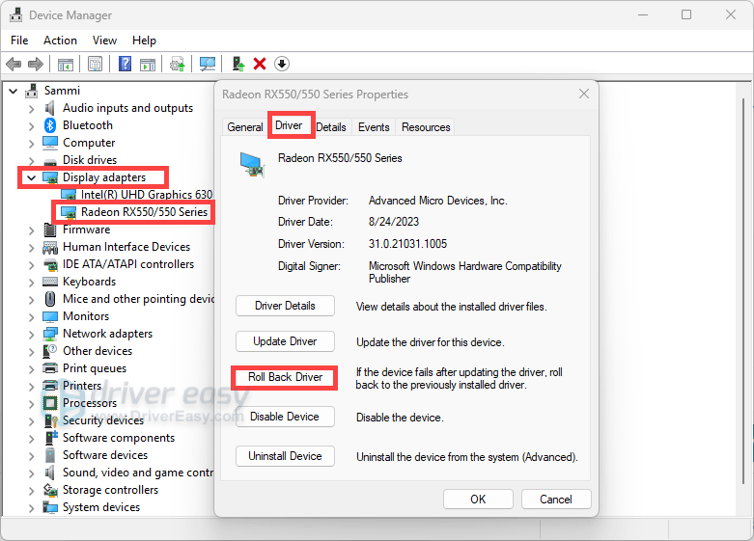Viewport: 754px width, 541px height.
Task: Click the Update device driver toolbar icon
Action: click(237, 64)
